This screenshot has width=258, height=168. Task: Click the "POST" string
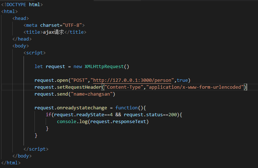point(79,80)
